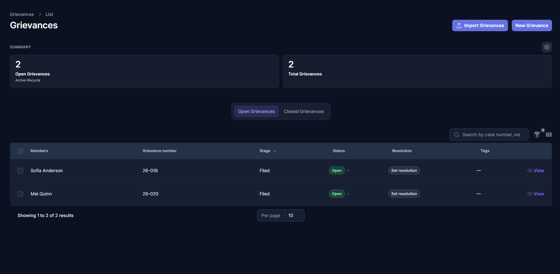Tick the checkbox for Sofia Anderson
Viewport: 560px width, 274px height.
coord(20,171)
